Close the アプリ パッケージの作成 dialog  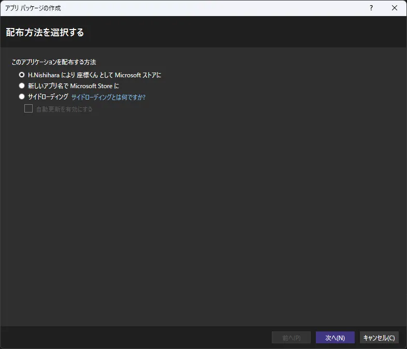394,8
